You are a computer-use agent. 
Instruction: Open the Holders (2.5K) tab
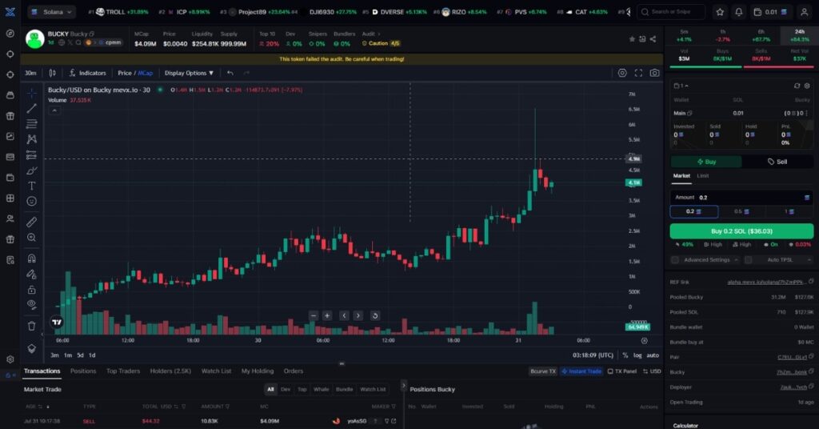[x=170, y=371]
